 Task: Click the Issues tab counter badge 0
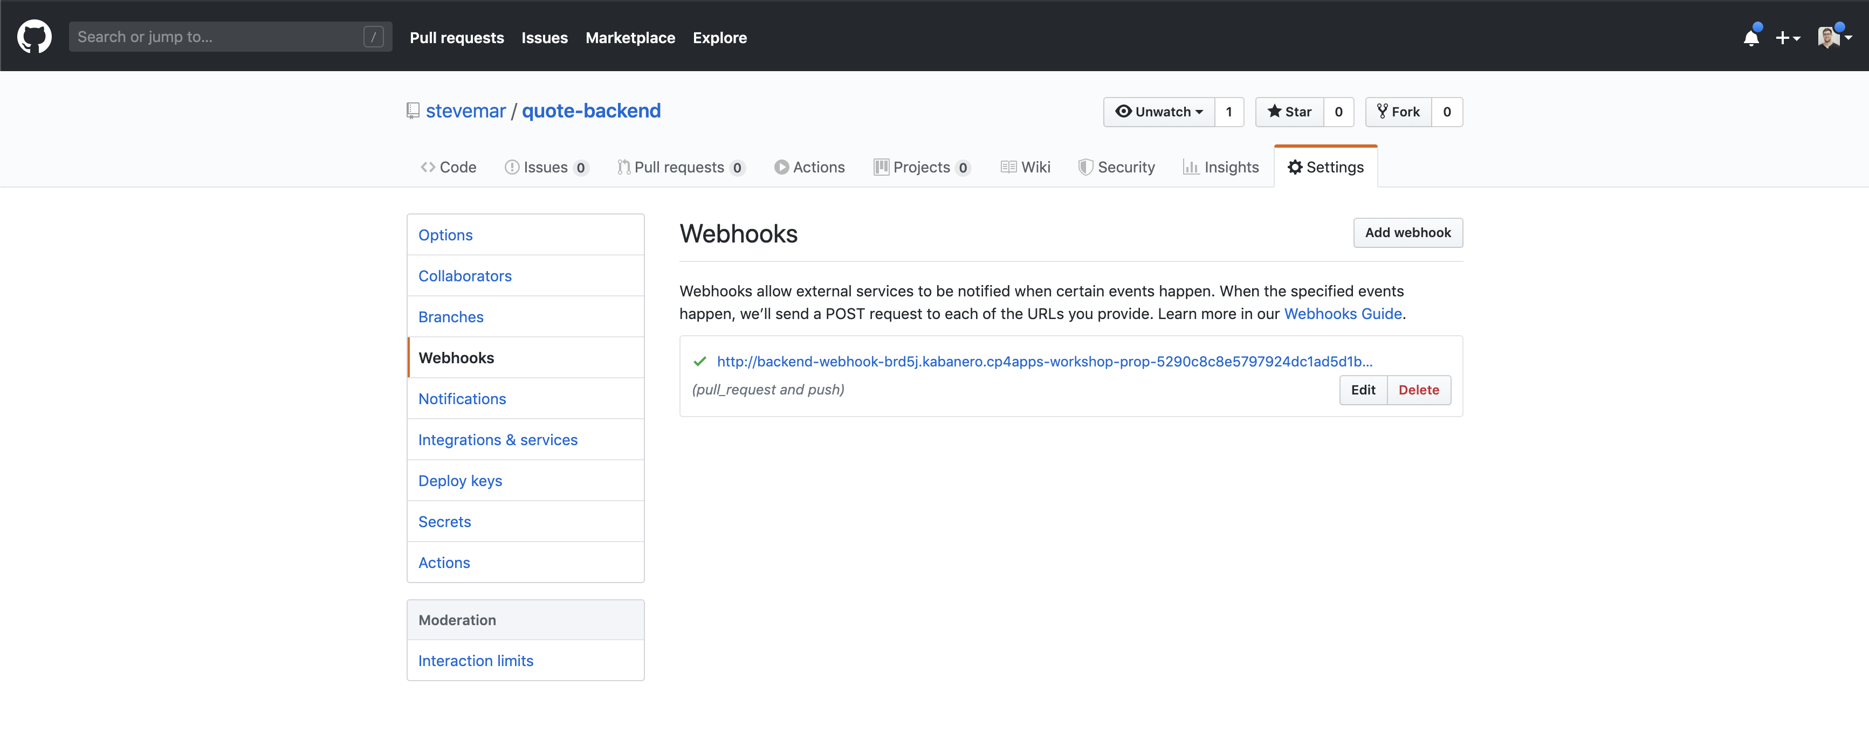pos(580,168)
